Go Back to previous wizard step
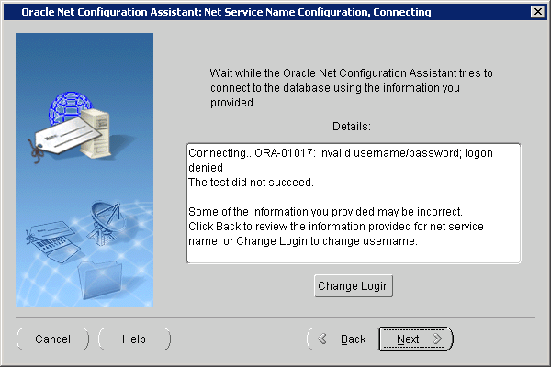 point(343,339)
